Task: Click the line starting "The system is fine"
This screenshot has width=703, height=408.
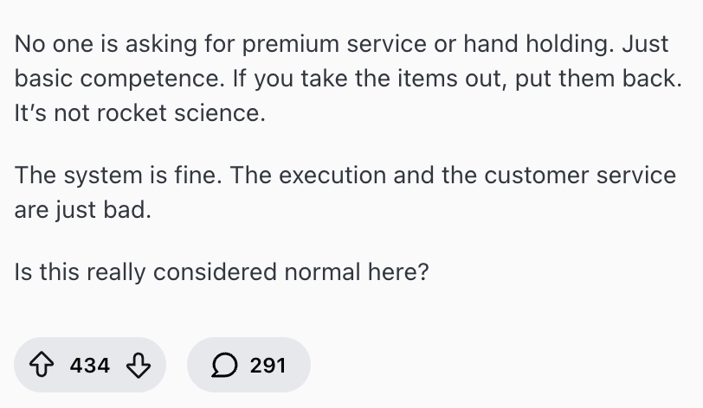Action: click(345, 175)
